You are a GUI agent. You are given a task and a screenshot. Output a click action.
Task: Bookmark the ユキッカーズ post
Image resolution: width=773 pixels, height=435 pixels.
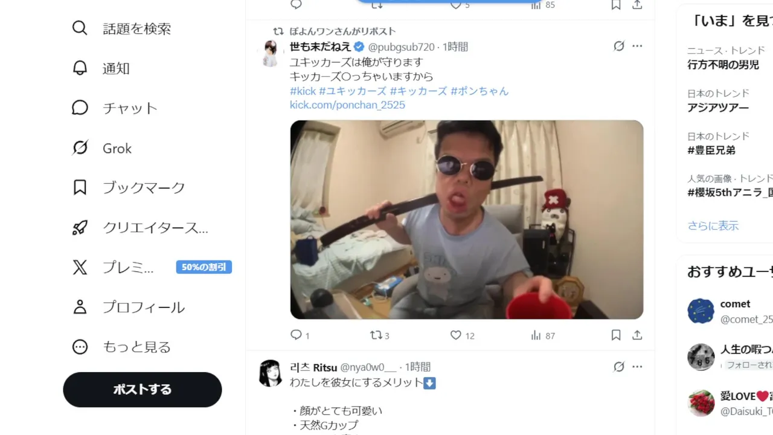(x=616, y=335)
